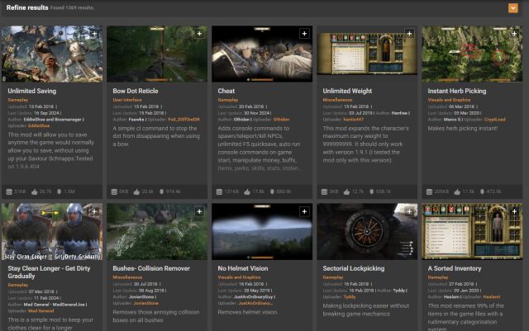Expand the Refine results panel
The height and width of the screenshot is (331, 529).
coord(514,8)
